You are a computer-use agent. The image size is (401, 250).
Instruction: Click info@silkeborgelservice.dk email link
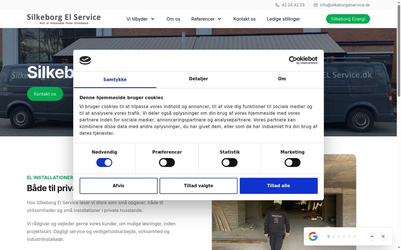click(345, 5)
